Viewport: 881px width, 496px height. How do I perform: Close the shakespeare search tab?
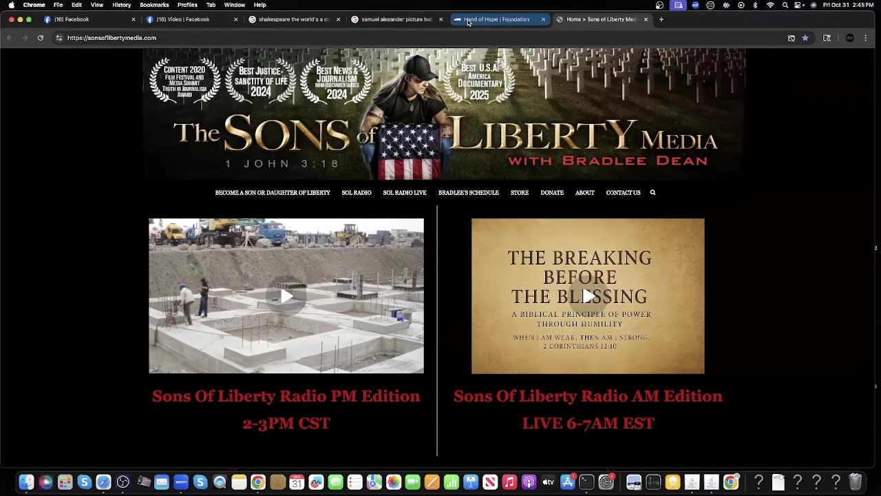coord(338,19)
